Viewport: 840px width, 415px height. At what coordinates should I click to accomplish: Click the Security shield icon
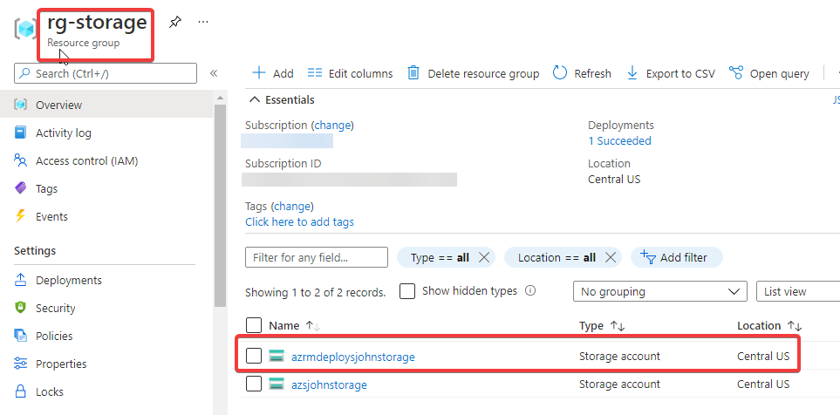(x=20, y=308)
